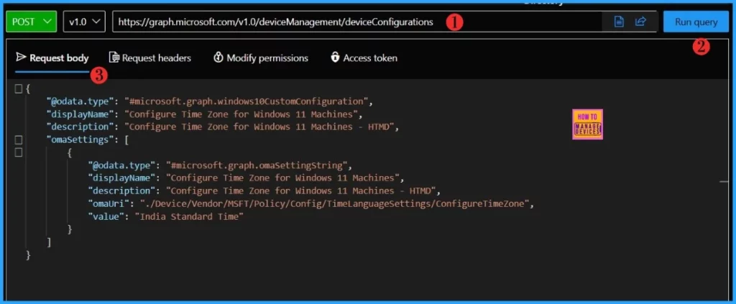The width and height of the screenshot is (736, 304).
Task: Collapse the inner omaSettings object fold marker
Action: point(18,152)
